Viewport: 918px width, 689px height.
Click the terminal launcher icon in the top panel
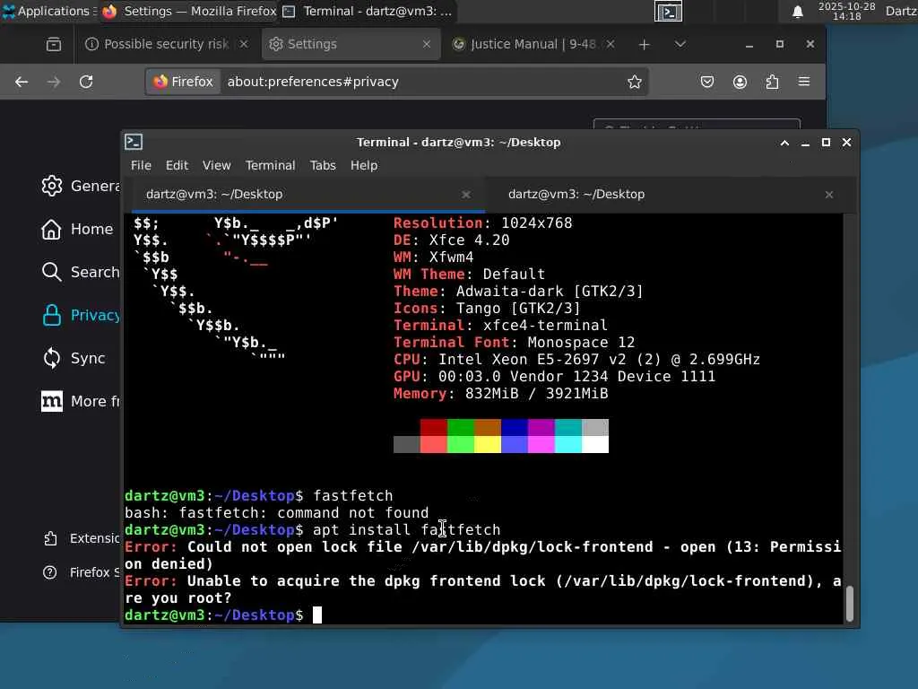coord(668,11)
